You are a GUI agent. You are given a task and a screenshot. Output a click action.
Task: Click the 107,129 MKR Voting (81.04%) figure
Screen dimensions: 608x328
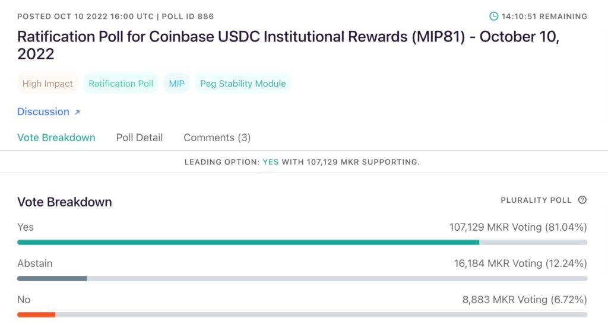[x=518, y=227]
